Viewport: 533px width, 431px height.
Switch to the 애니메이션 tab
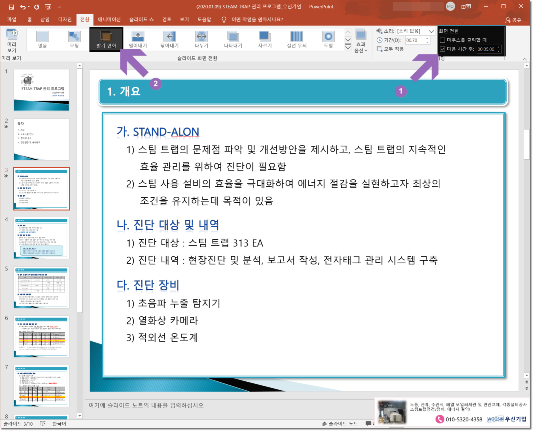pyautogui.click(x=109, y=19)
